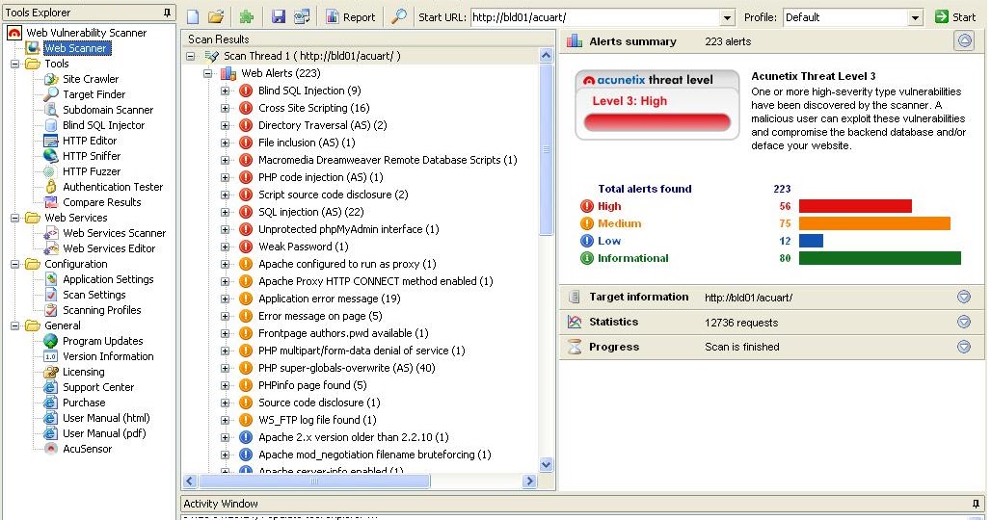Viewport: 991px width, 520px height.
Task: Click scan results horizontal scrollbar right arrow
Action: pos(529,481)
